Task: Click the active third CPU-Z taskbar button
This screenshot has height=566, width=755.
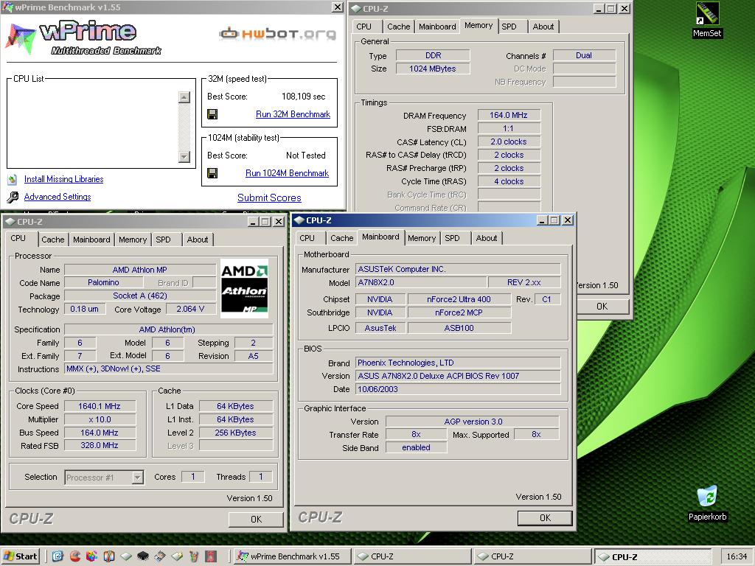Action: coord(653,556)
